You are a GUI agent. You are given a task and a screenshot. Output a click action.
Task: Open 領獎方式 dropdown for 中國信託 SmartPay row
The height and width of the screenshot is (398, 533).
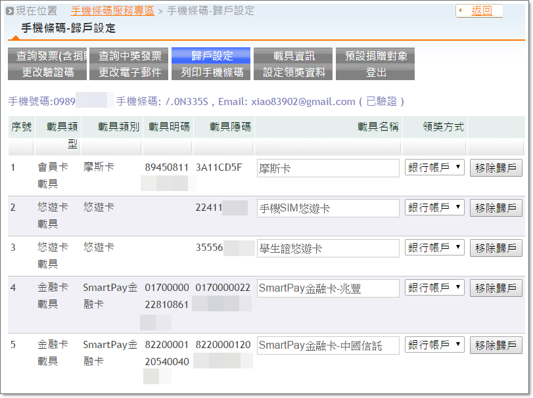434,345
